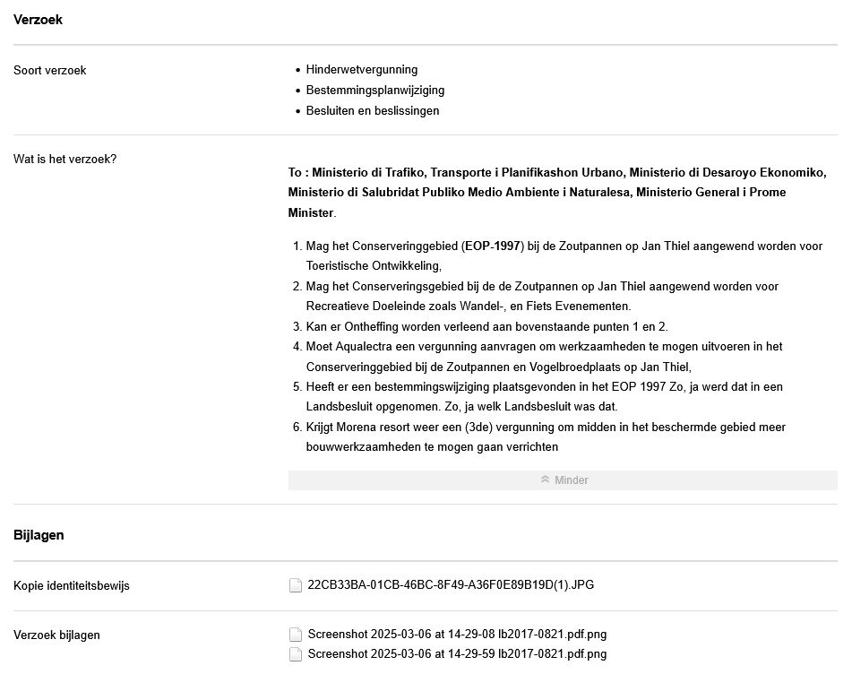The width and height of the screenshot is (852, 674).
Task: Click the bold ministries addressee paragraph
Action: [557, 193]
